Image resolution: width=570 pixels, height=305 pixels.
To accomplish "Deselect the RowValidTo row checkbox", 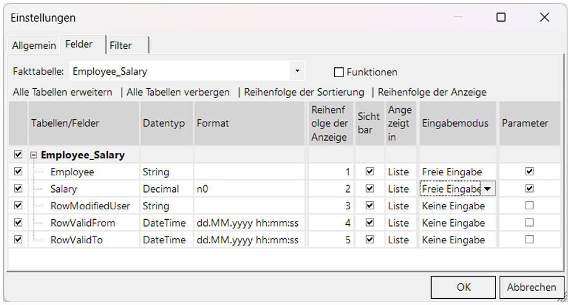I will click(x=18, y=240).
